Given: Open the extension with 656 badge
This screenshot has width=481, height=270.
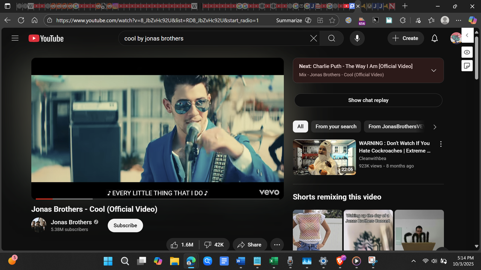Looking at the screenshot, I should point(362,21).
